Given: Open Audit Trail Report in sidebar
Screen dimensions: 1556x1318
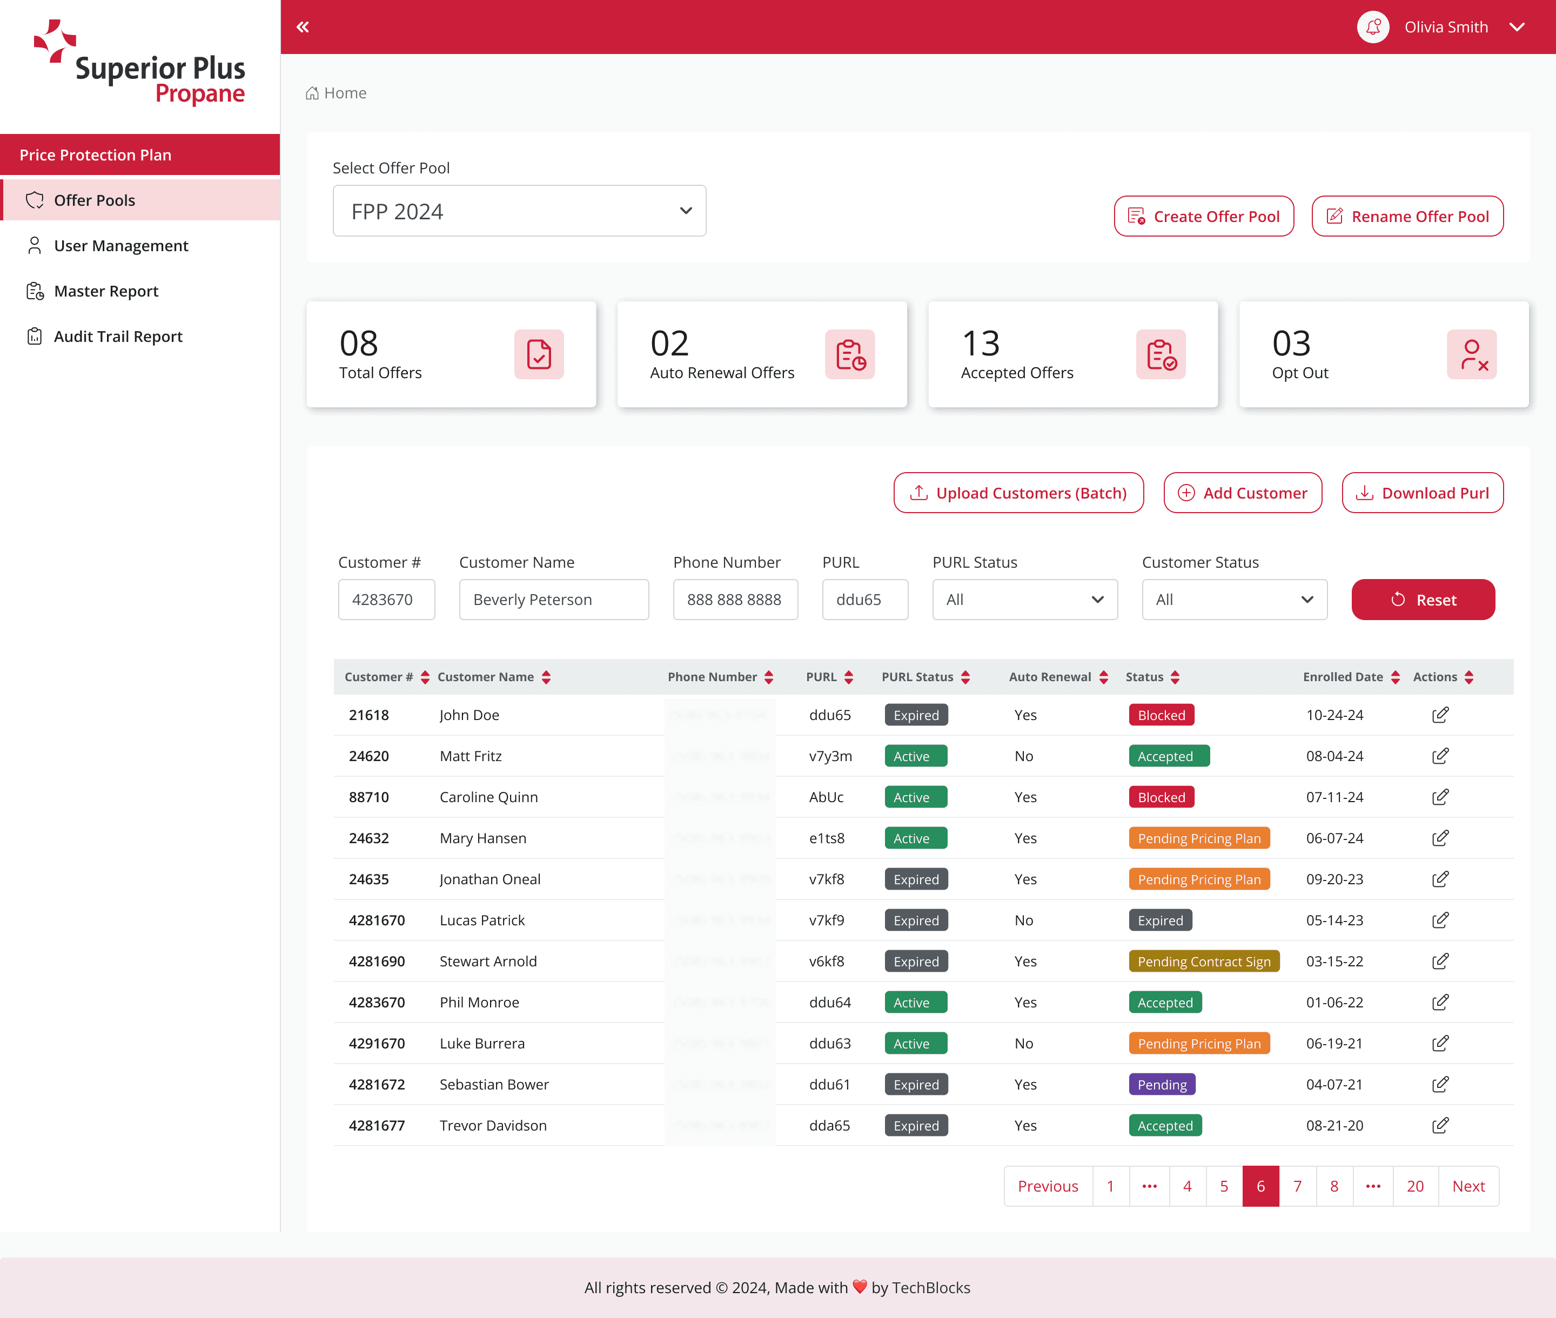Looking at the screenshot, I should click(118, 336).
